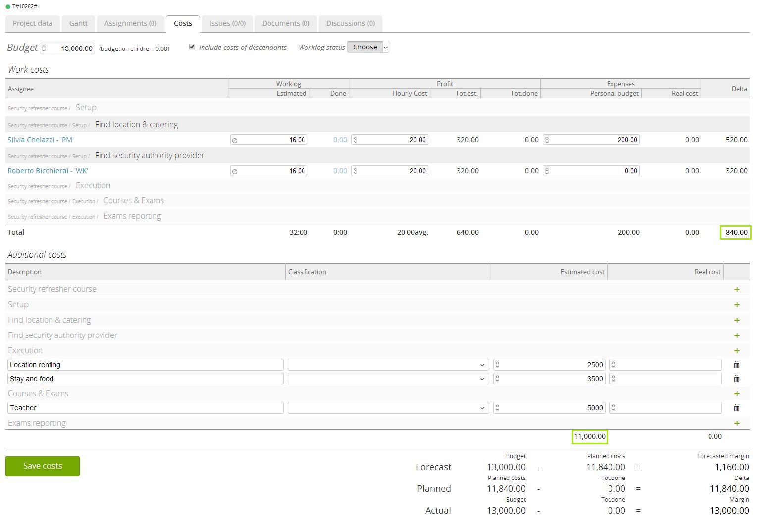Click clock icon in Silvia Chelazzi estimated worklog

[x=235, y=140]
